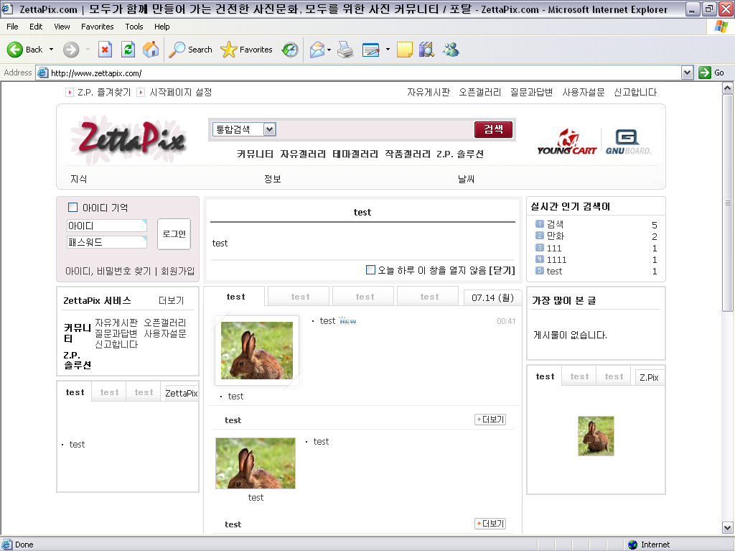Open the Favorites menu in menu bar
The height and width of the screenshot is (551, 735).
click(97, 27)
